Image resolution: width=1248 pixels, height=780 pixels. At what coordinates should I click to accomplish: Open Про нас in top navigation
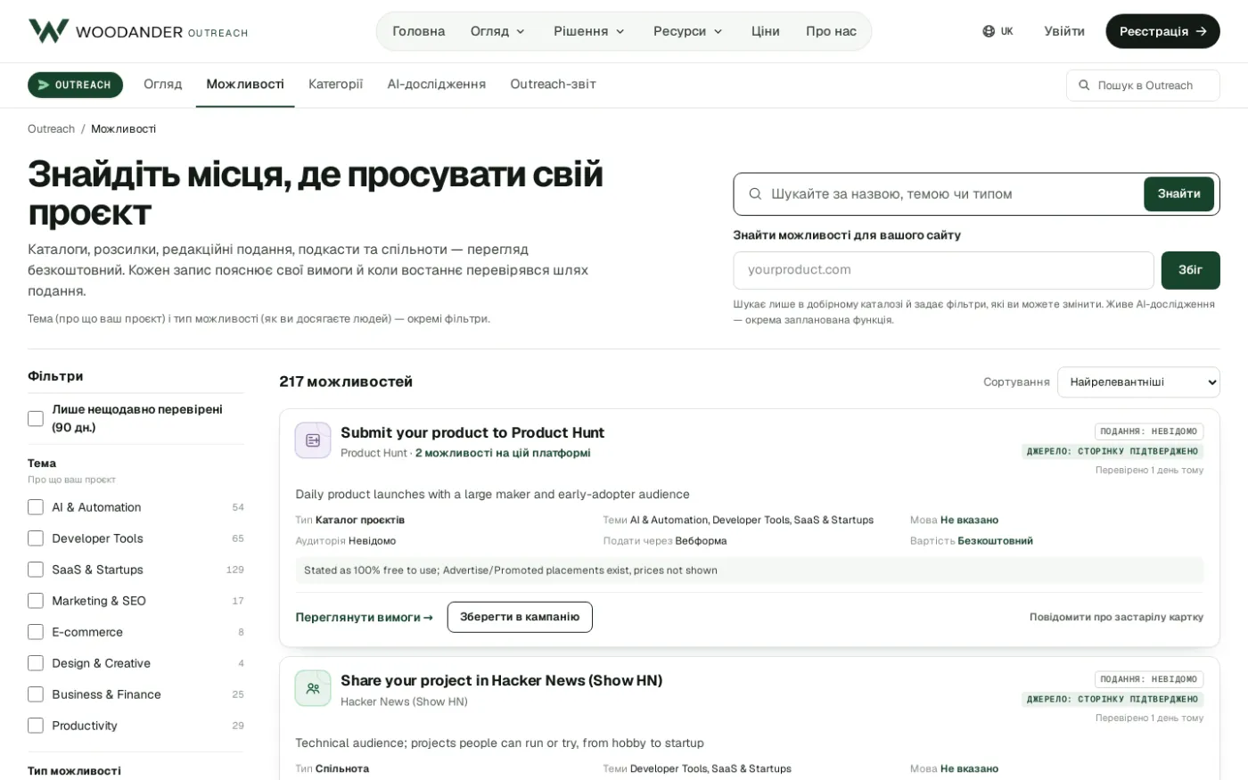(831, 31)
